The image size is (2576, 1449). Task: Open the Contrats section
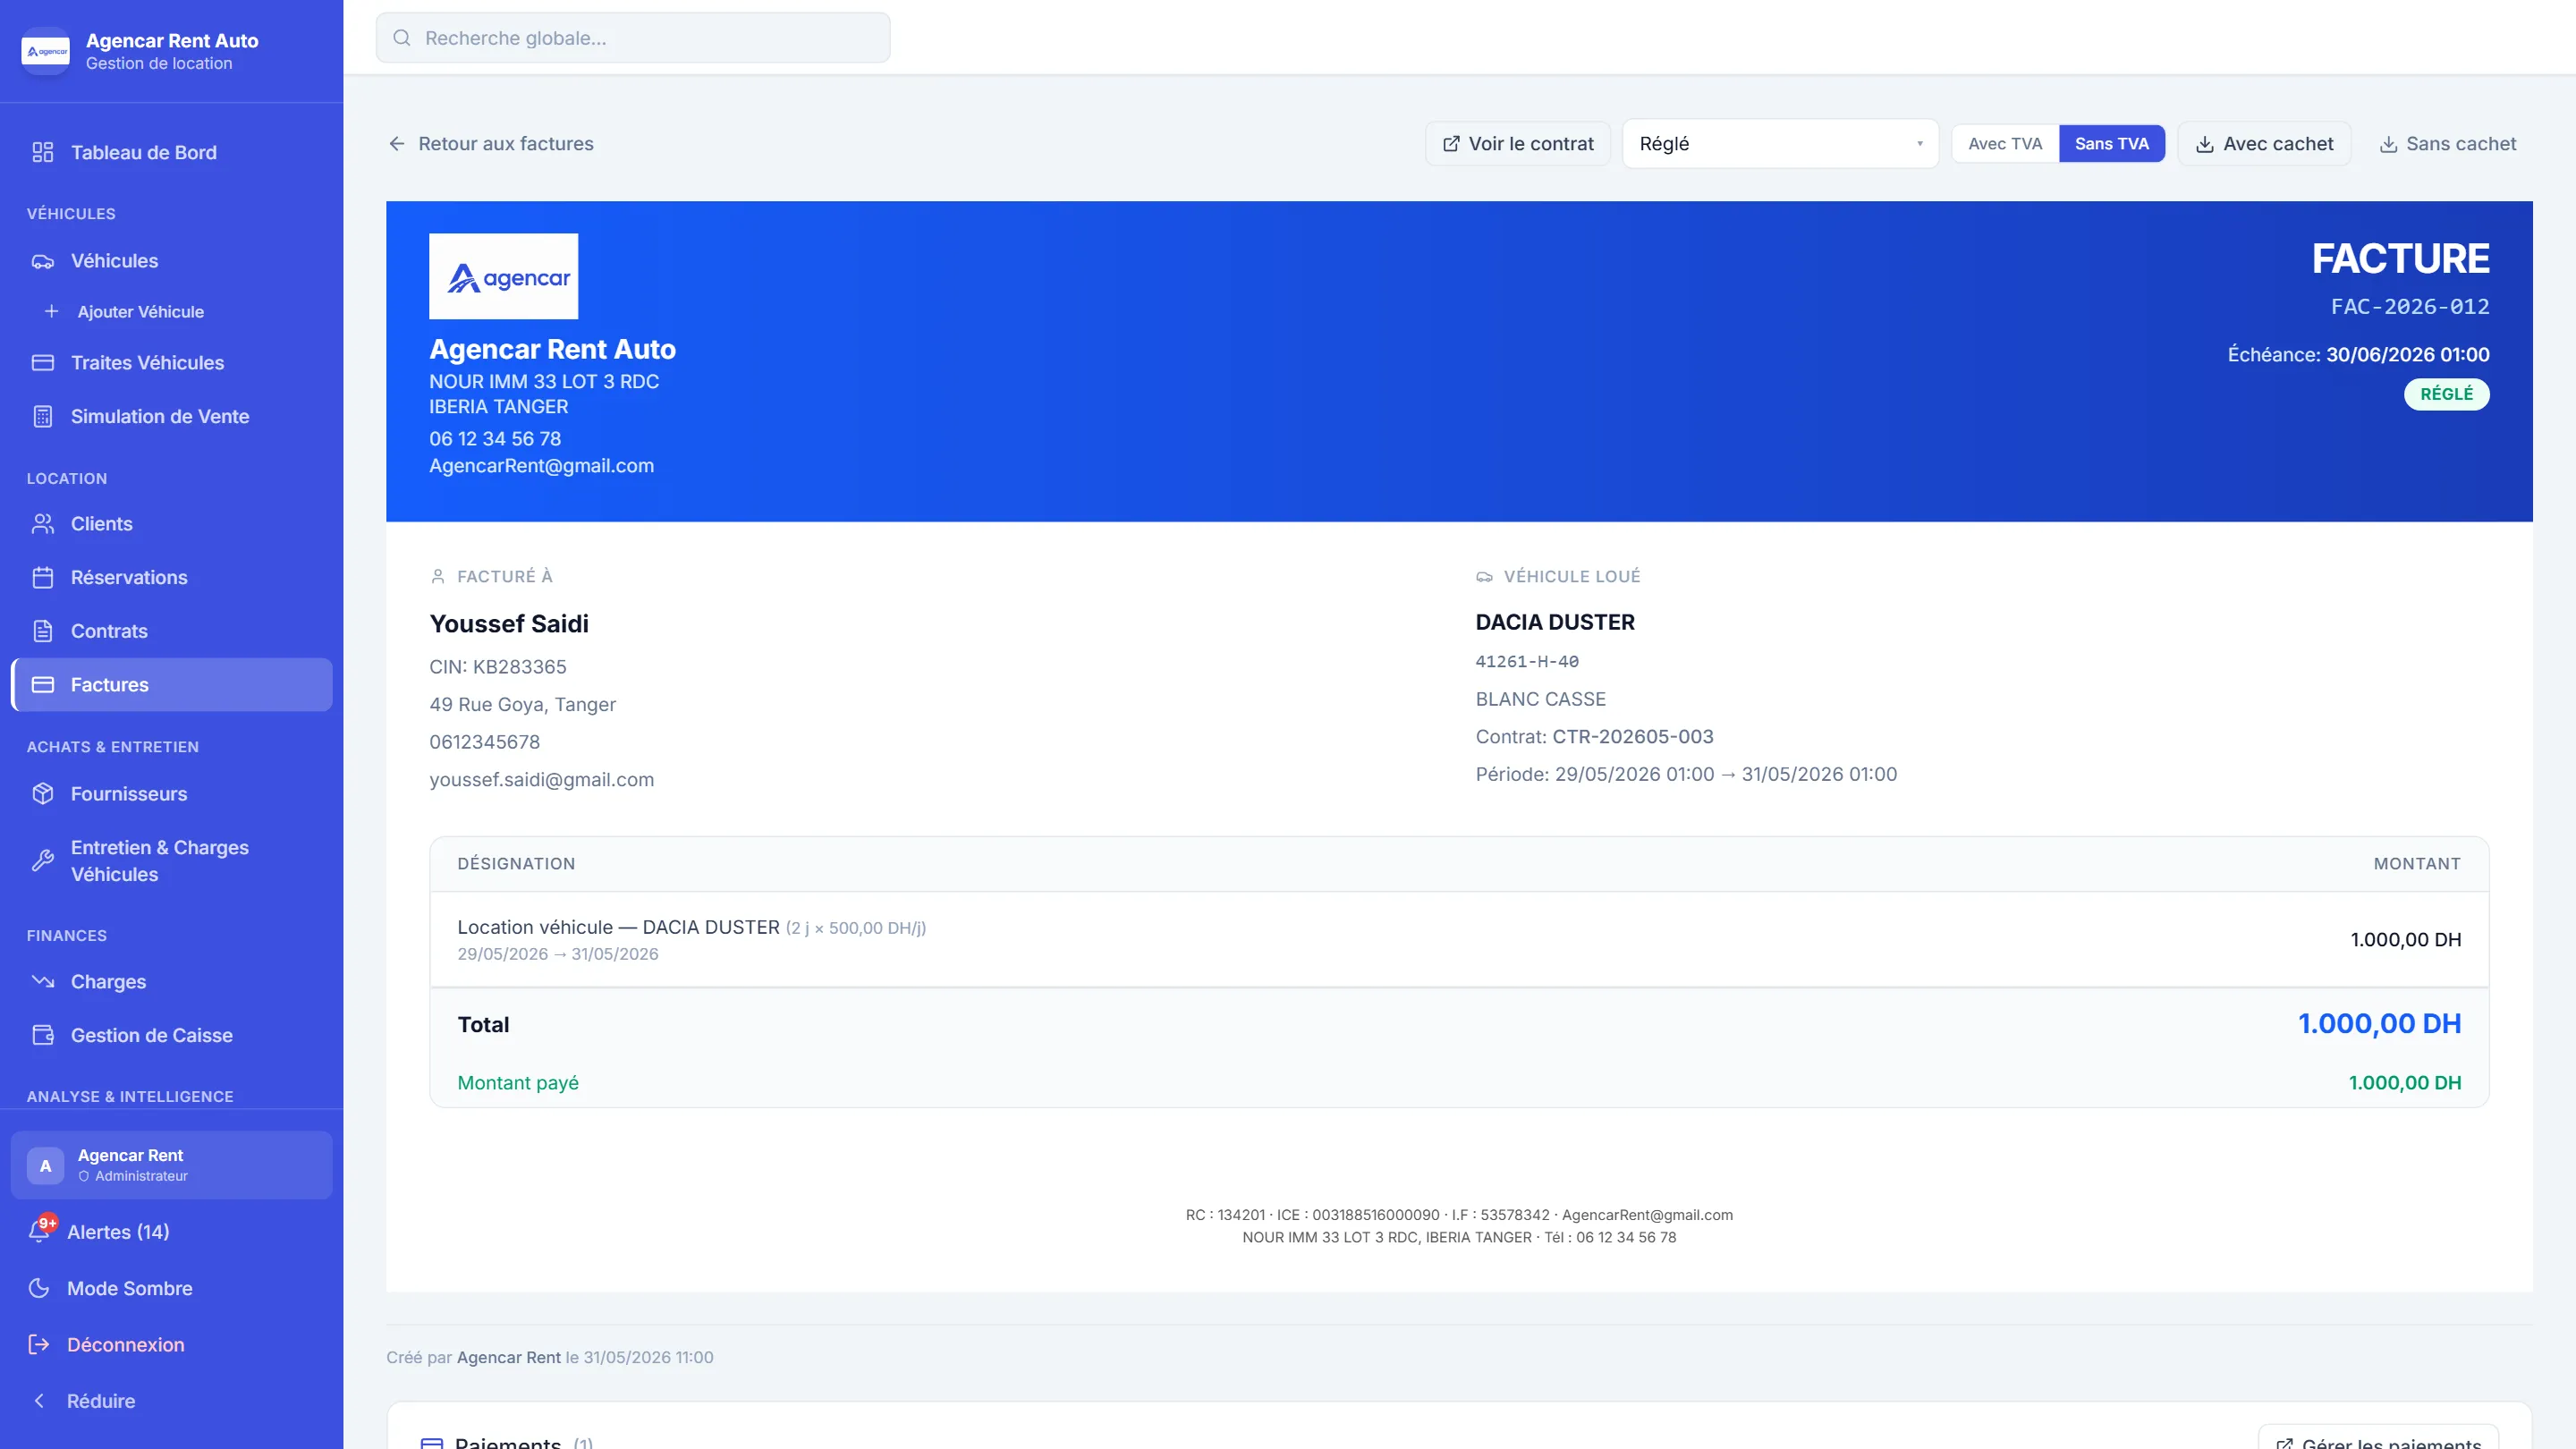click(171, 631)
